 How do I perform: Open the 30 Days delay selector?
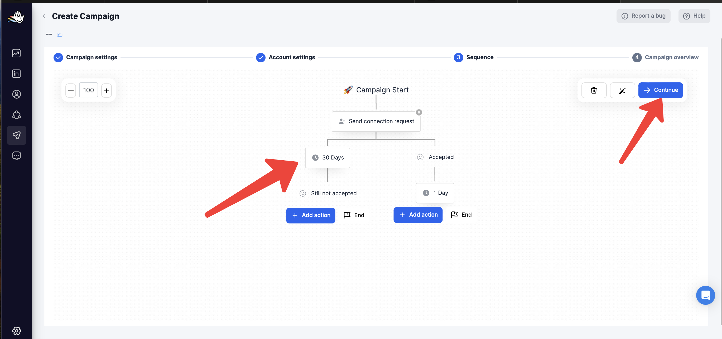click(327, 158)
